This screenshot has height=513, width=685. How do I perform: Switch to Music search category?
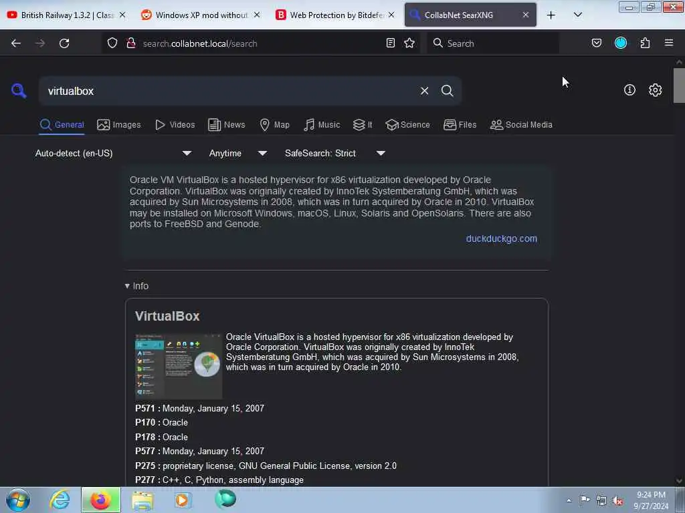click(x=322, y=125)
